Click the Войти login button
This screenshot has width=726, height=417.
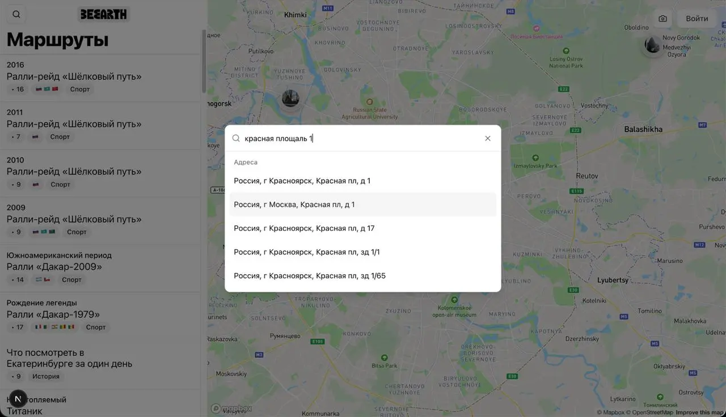[697, 19]
